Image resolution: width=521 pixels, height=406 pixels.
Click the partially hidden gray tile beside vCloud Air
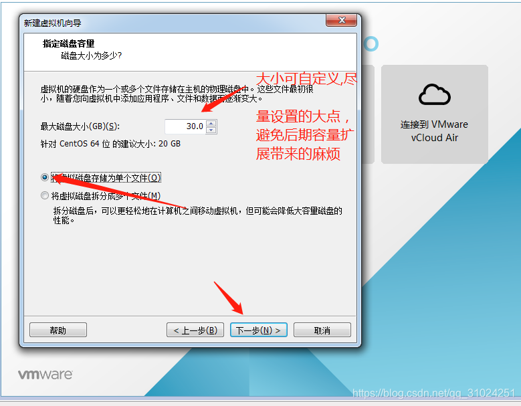368,114
